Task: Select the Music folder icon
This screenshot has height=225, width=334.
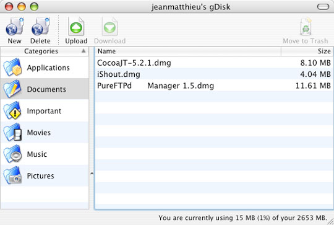Action: 12,154
